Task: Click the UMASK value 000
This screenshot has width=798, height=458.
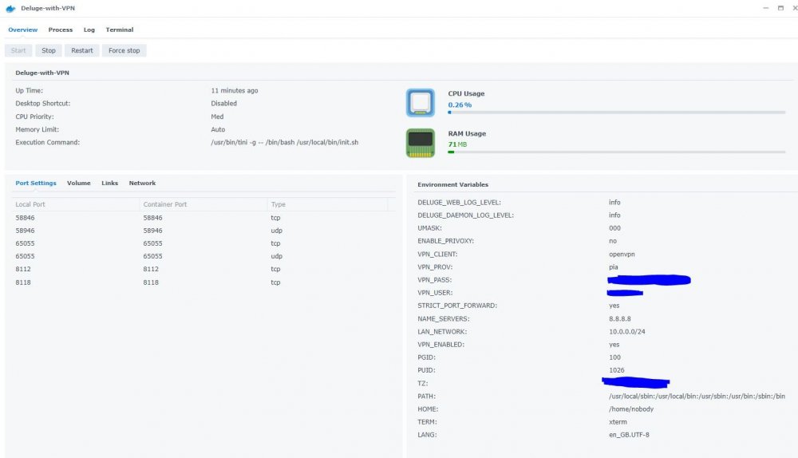Action: 614,228
